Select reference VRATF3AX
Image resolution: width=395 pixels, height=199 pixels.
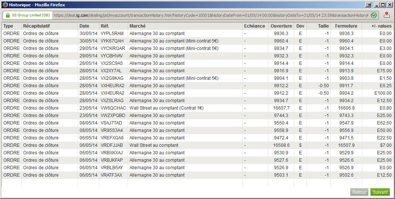[x=112, y=175]
